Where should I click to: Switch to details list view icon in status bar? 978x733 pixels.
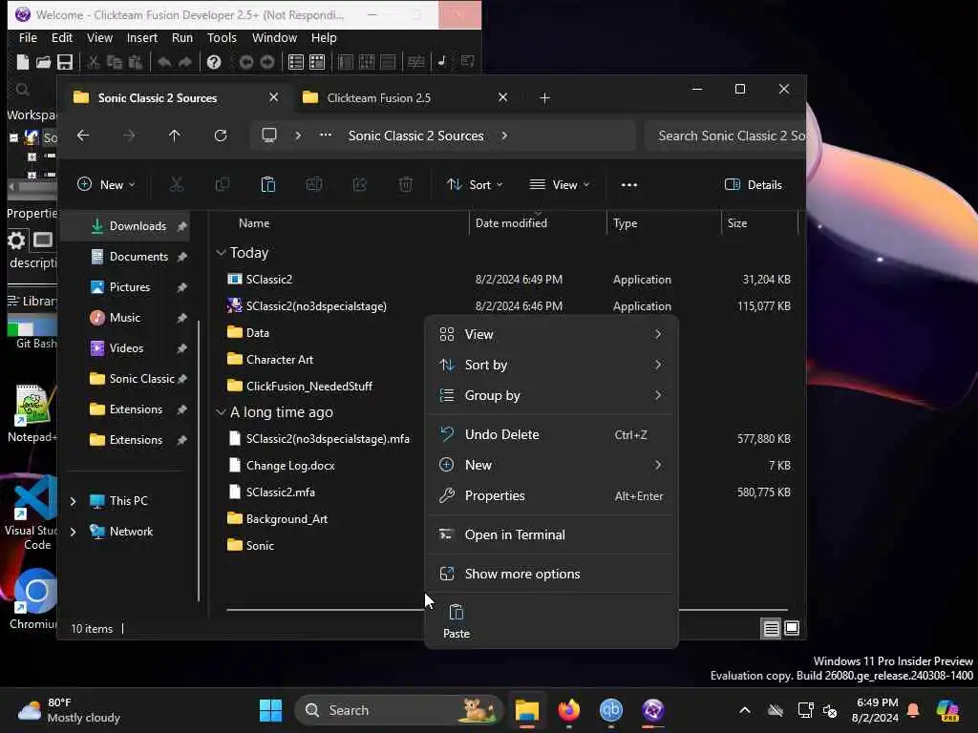coord(771,628)
